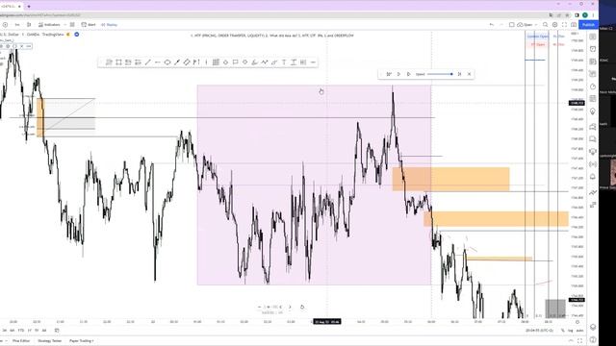This screenshot has height=346, width=616.
Task: Open the Pine Editor tab
Action: pyautogui.click(x=21, y=341)
